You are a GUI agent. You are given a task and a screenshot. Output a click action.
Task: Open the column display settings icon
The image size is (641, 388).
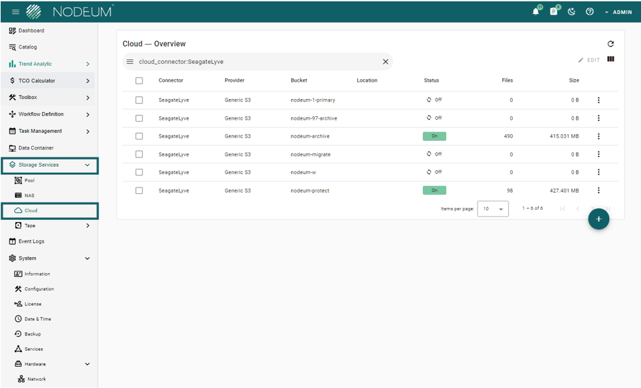coord(611,59)
